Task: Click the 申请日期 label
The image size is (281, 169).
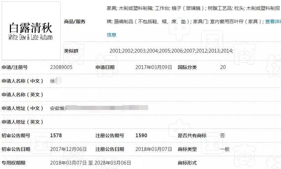Action: 105,67
